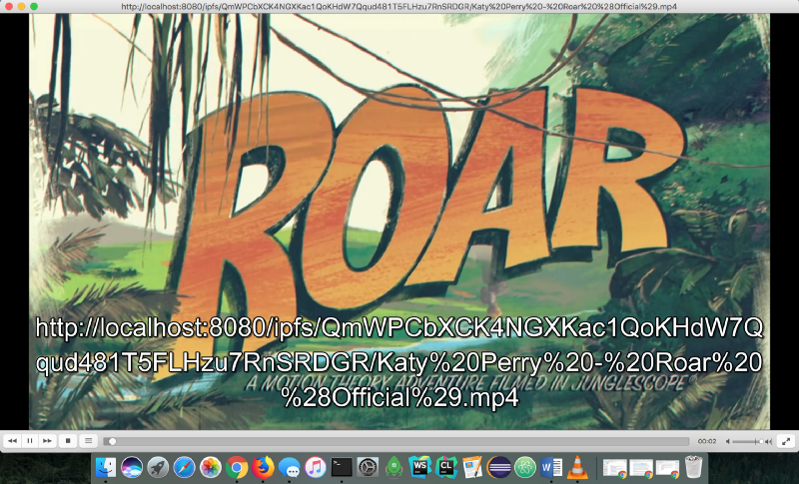Open iTunes from the dock

click(316, 467)
